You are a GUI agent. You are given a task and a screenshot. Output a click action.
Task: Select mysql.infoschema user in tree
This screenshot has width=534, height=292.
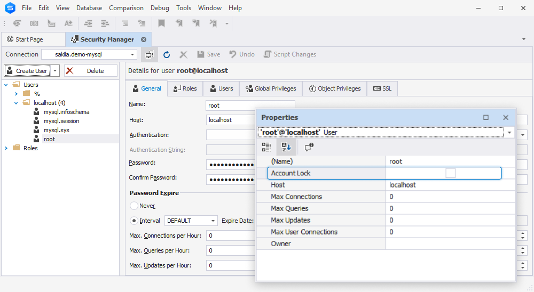[66, 112]
